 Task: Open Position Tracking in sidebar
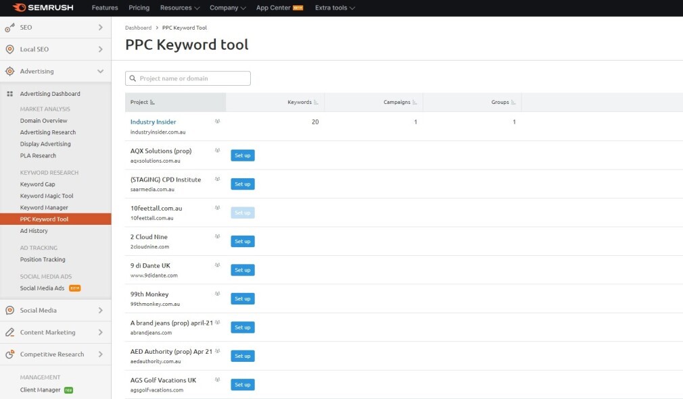pyautogui.click(x=43, y=259)
